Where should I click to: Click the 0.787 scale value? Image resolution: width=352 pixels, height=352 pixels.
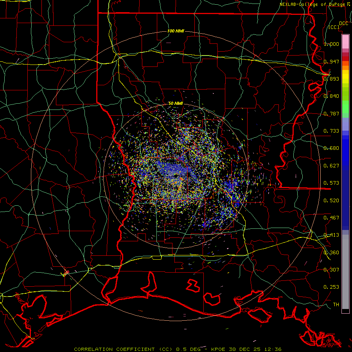(331, 113)
